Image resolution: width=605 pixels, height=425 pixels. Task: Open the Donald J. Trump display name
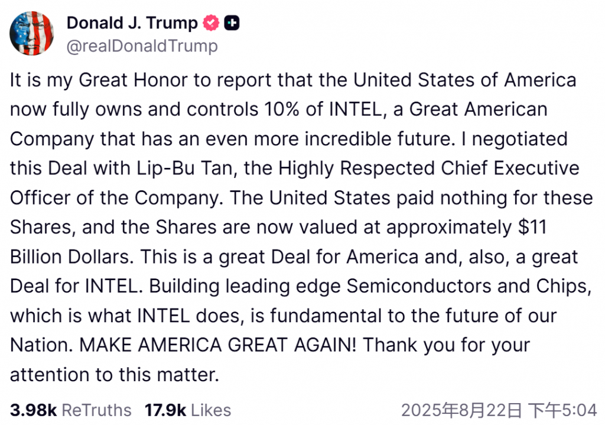point(132,23)
